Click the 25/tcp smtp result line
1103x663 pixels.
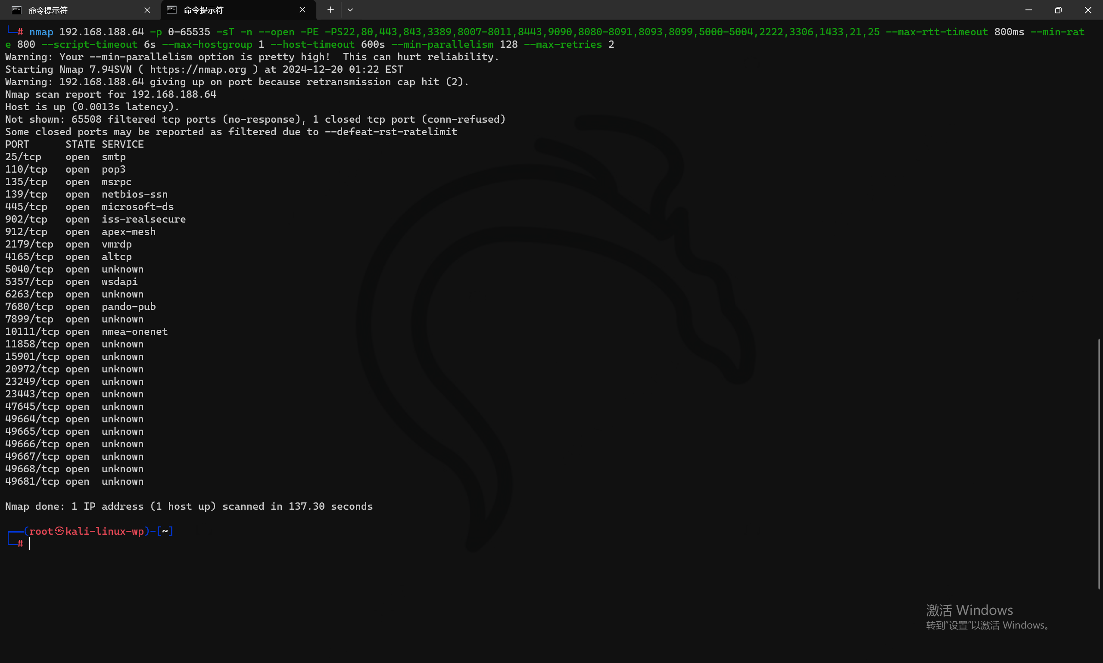pos(65,157)
